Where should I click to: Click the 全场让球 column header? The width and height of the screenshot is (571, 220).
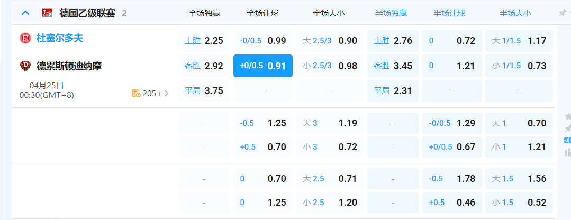pos(262,13)
